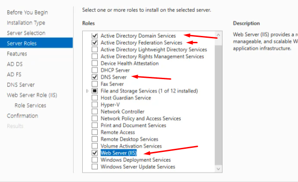Select the DNS Server role label
The image size is (298, 182).
click(114, 77)
